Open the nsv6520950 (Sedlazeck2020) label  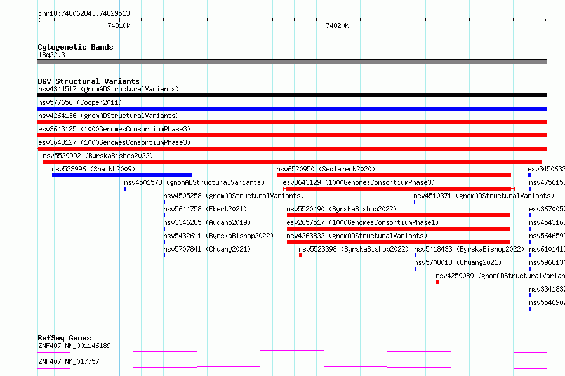tap(326, 169)
